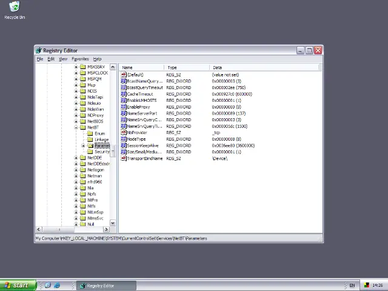
Task: Sort by the Name column header
Action: [141, 67]
